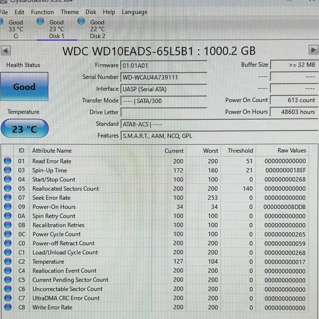
Task: Click the Serial Number field
Action: click(163, 77)
